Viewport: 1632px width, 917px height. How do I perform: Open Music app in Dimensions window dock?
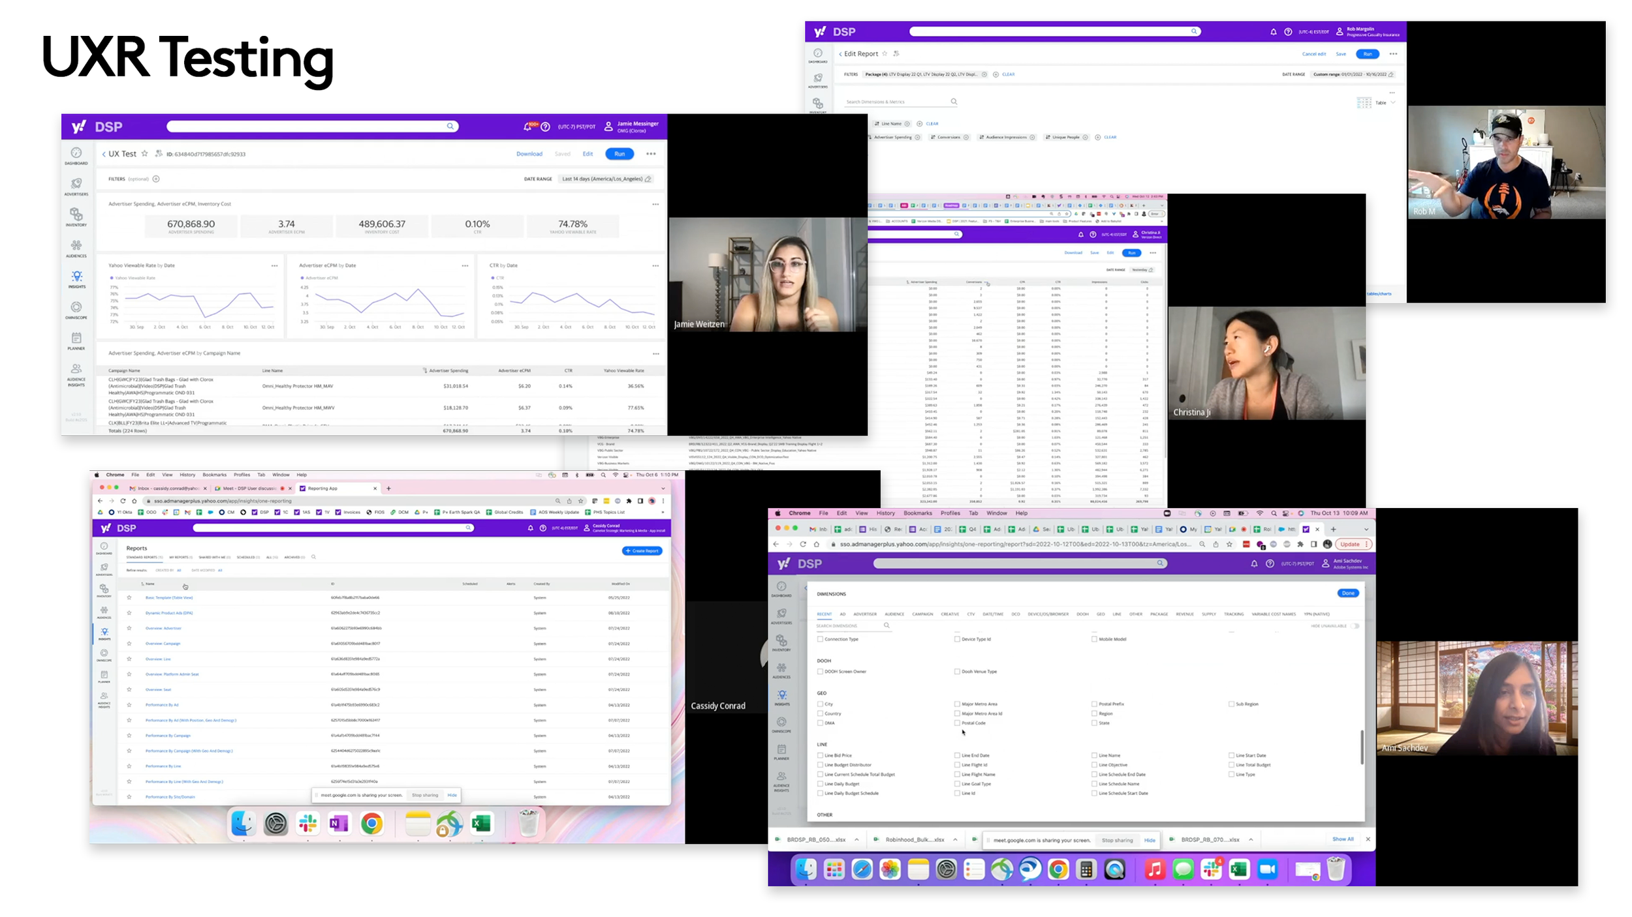[1154, 869]
